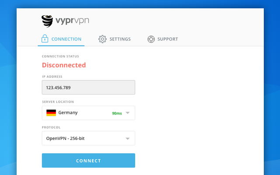Click the Germany flag icon
The width and height of the screenshot is (280, 175).
tap(51, 113)
